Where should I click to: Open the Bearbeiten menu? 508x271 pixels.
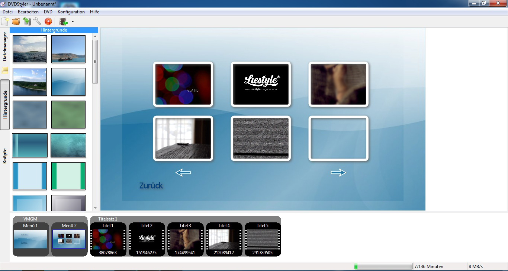[x=28, y=12]
